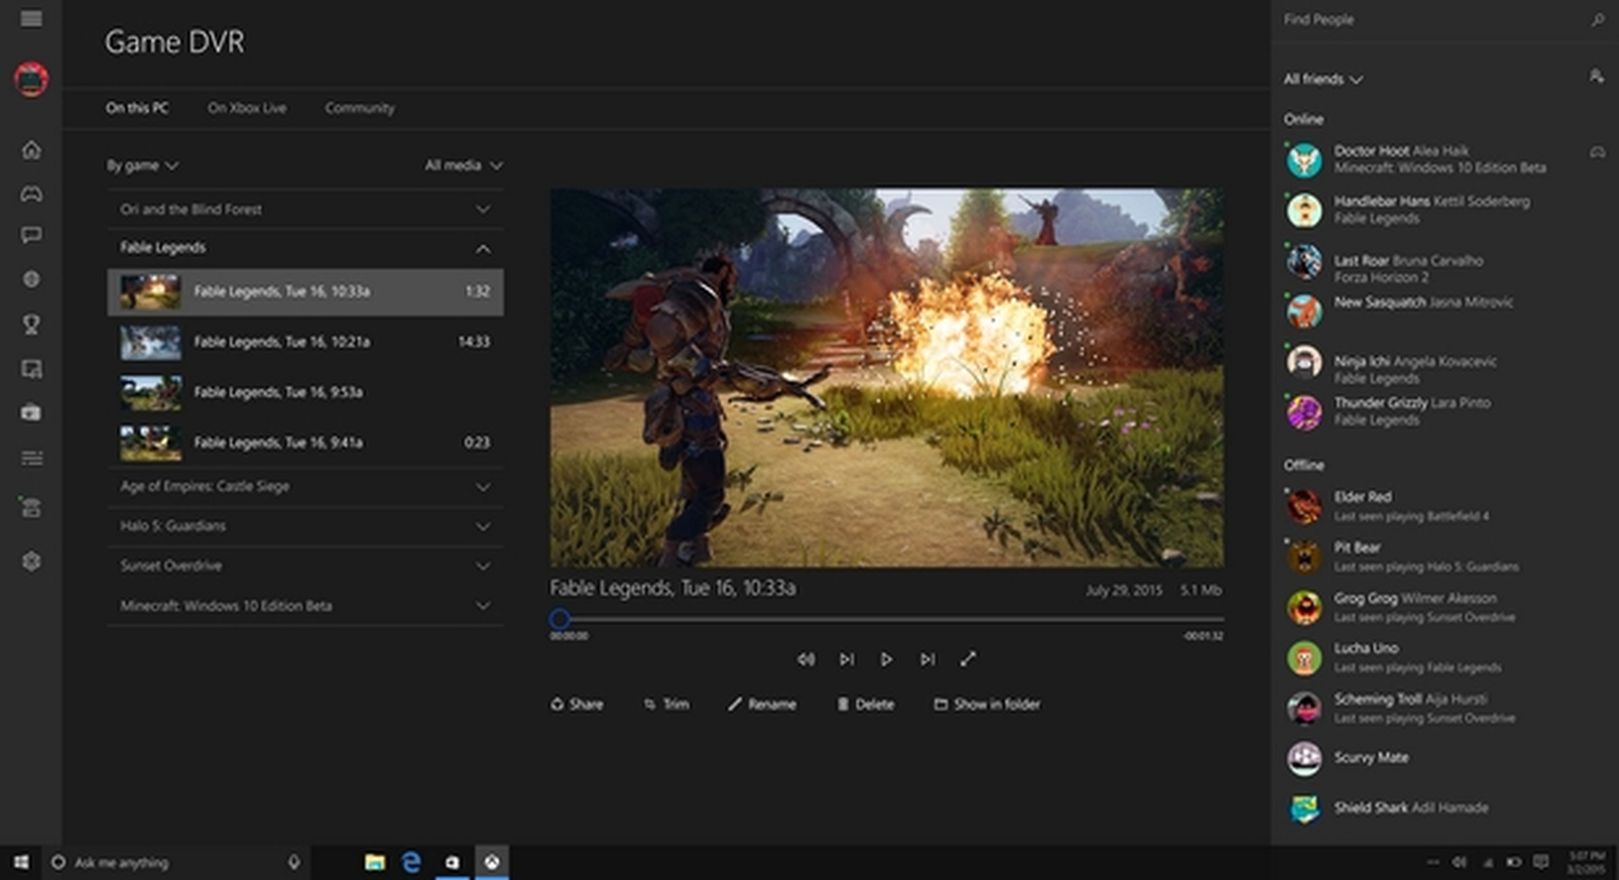Image resolution: width=1619 pixels, height=880 pixels.
Task: Open File Explorer from the taskbar
Action: point(374,862)
